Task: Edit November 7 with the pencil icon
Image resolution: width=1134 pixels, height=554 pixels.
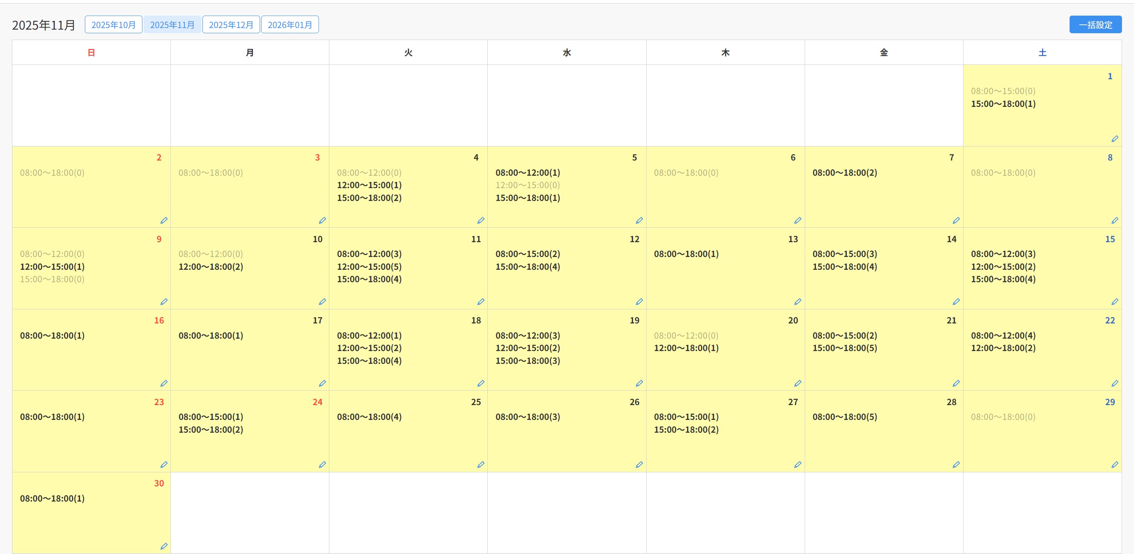Action: (x=956, y=221)
